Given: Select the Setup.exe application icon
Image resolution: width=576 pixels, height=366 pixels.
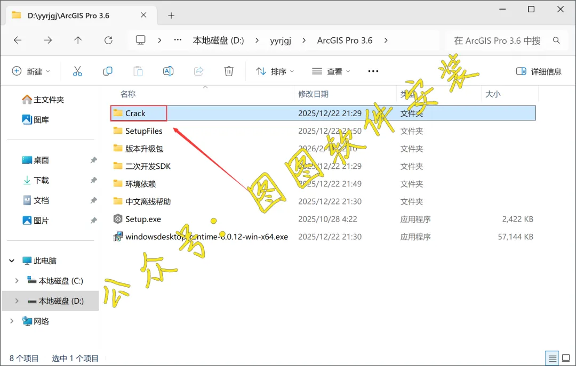Looking at the screenshot, I should point(117,219).
